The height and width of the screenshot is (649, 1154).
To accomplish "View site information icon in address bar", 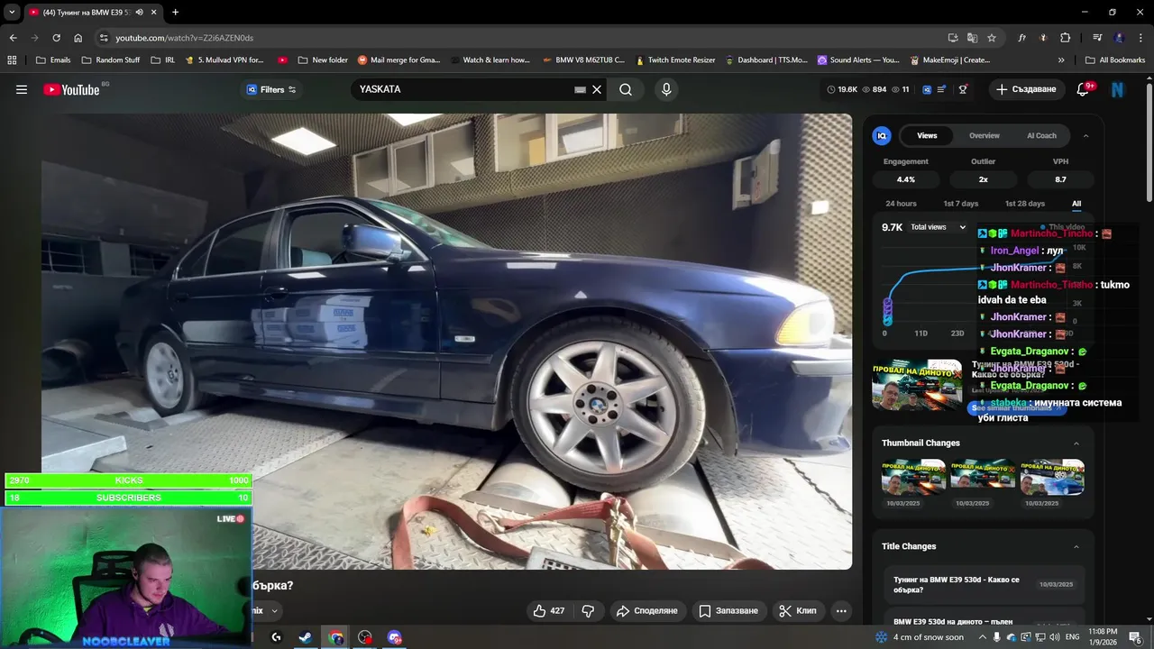I will [x=104, y=38].
